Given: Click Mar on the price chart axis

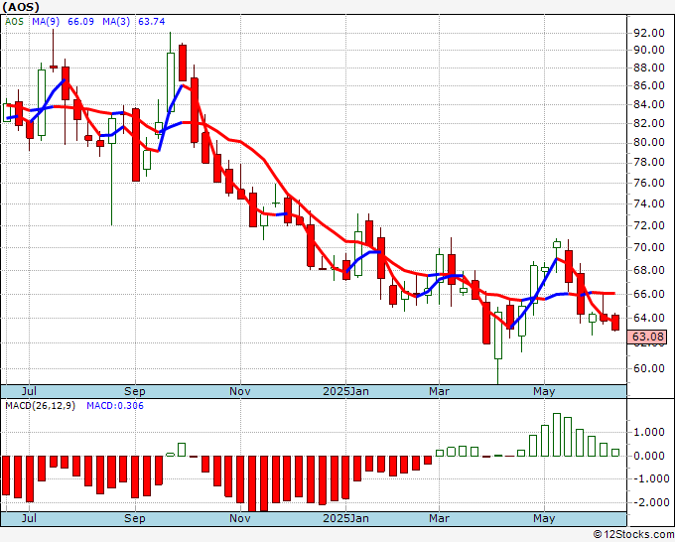Looking at the screenshot, I should pyautogui.click(x=439, y=391).
